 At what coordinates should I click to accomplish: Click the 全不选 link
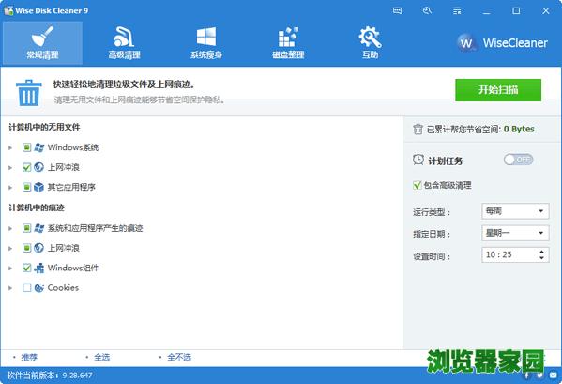(179, 357)
